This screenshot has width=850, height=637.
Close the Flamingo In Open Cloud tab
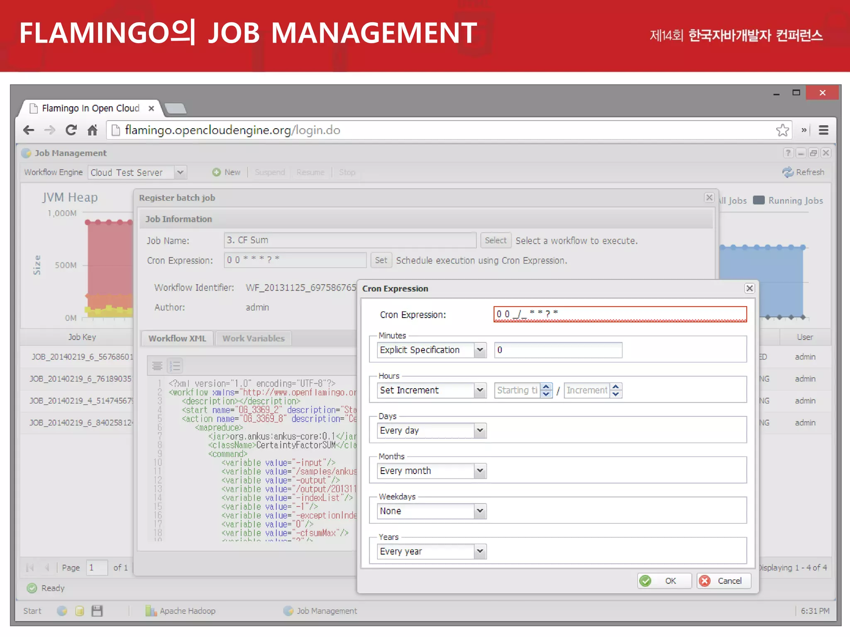click(x=151, y=108)
